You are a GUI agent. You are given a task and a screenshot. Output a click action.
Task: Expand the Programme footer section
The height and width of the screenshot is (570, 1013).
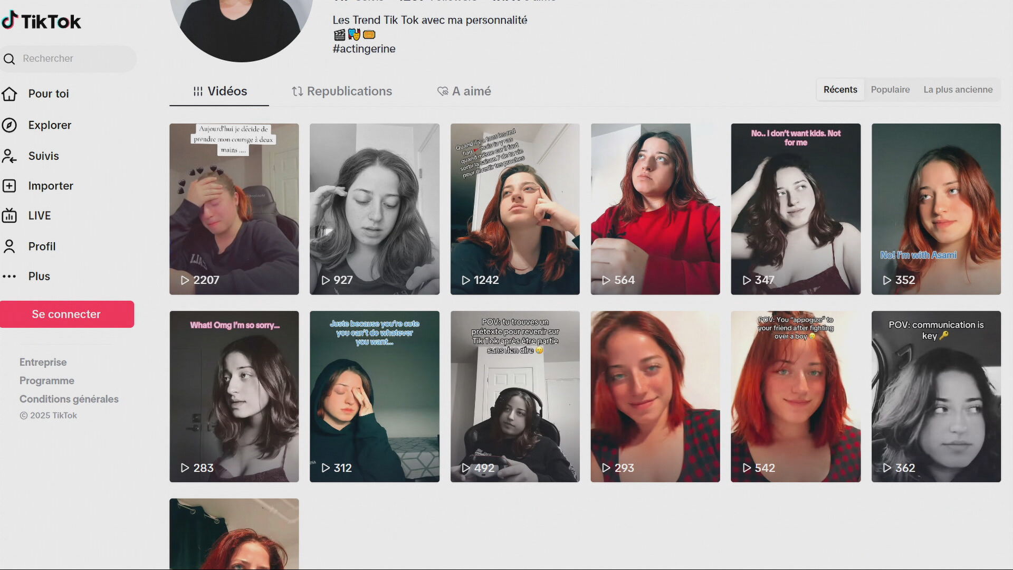pyautogui.click(x=47, y=381)
